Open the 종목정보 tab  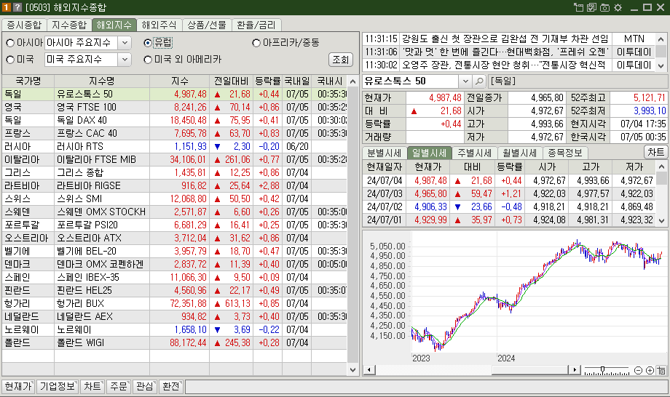point(565,153)
